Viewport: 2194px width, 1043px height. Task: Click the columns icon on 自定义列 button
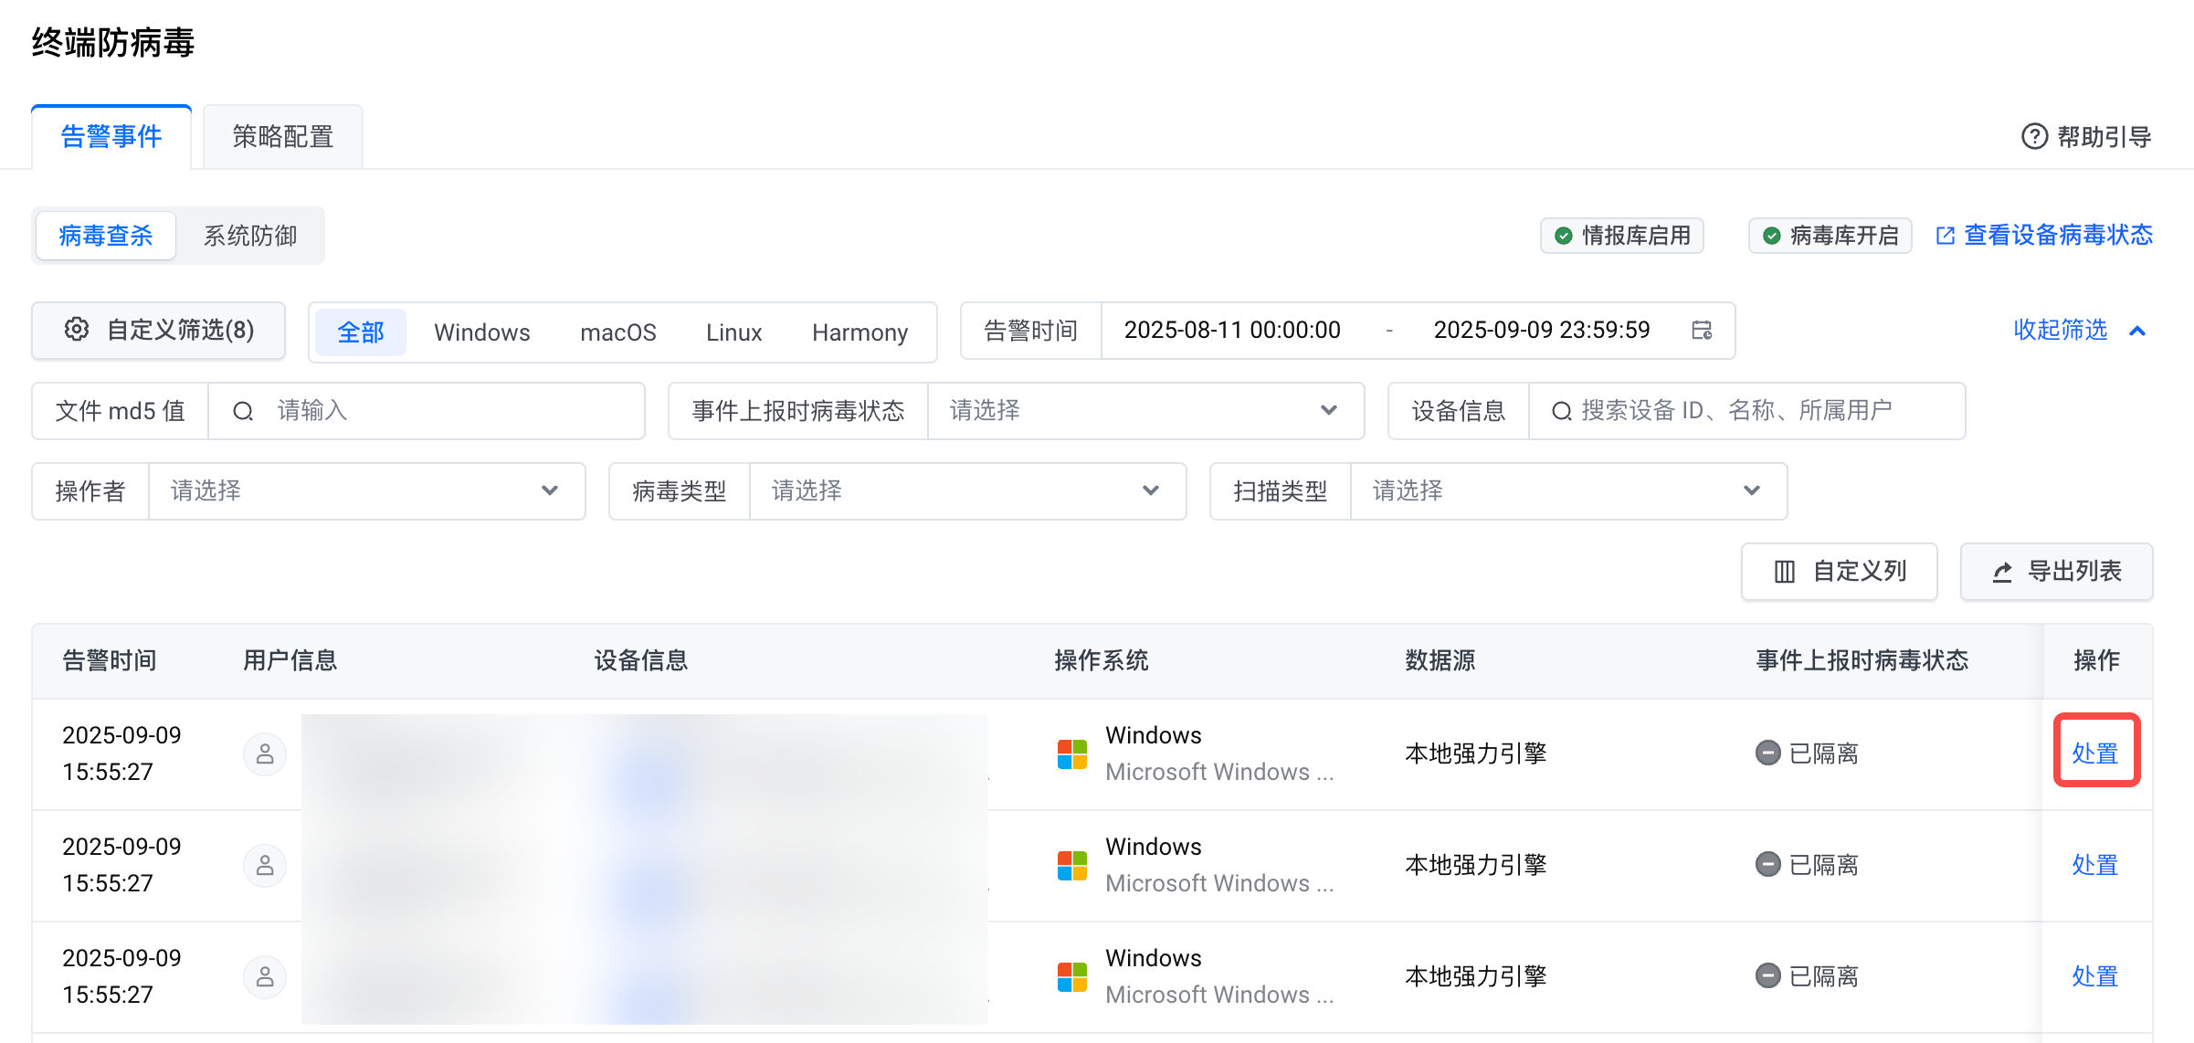(x=1784, y=572)
